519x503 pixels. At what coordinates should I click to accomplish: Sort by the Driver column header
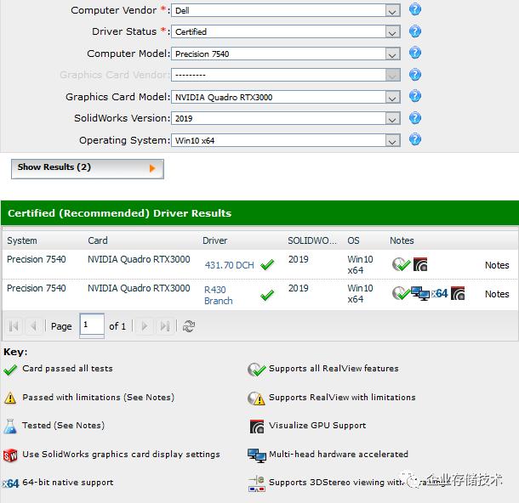214,240
